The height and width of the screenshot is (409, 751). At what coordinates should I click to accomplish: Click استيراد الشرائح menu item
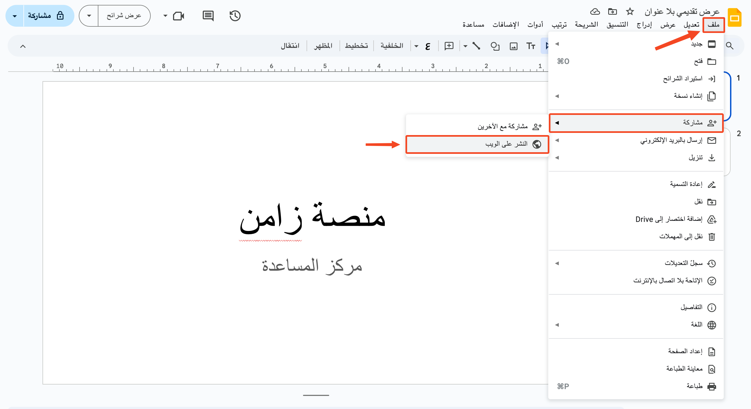[636, 79]
